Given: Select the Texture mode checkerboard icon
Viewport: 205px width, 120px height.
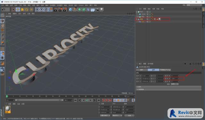Looking at the screenshot, I should coord(2,26).
